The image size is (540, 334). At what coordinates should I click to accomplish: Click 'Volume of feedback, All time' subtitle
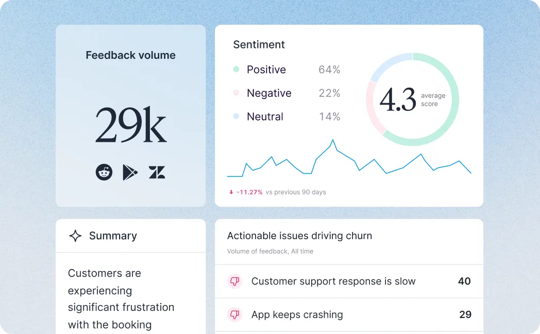(x=270, y=252)
